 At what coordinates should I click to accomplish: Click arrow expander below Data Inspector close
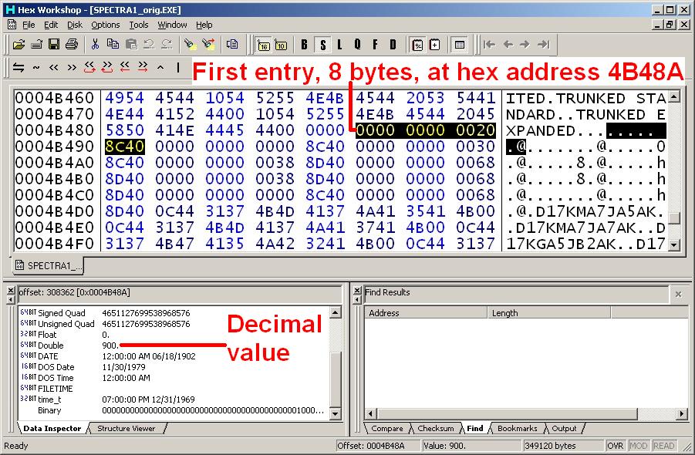tap(11, 299)
